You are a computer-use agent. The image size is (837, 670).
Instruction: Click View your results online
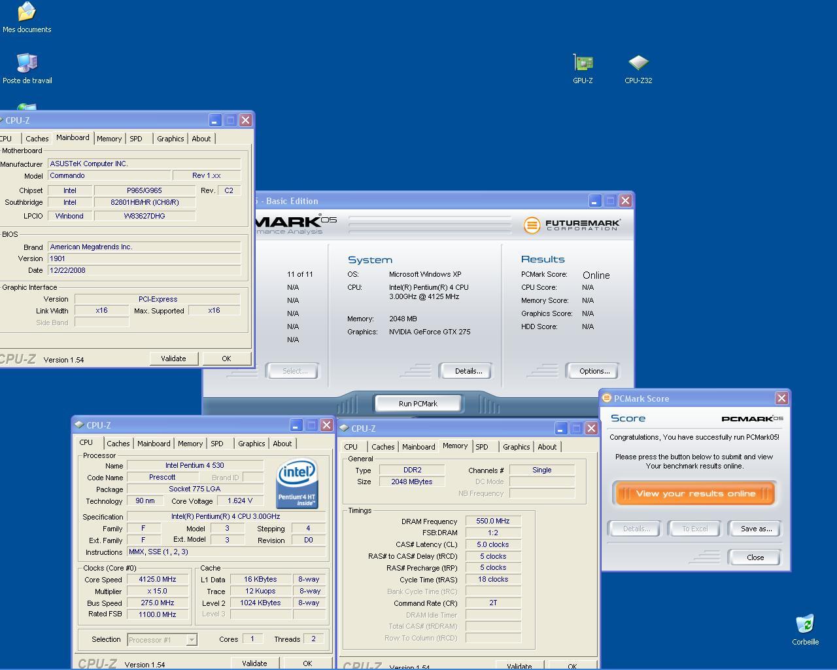coord(695,494)
